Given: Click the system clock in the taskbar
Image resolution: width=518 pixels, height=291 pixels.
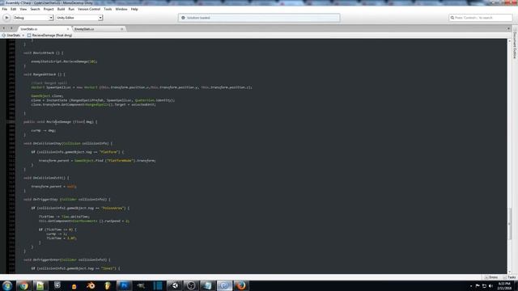Looking at the screenshot, I should coord(504,285).
